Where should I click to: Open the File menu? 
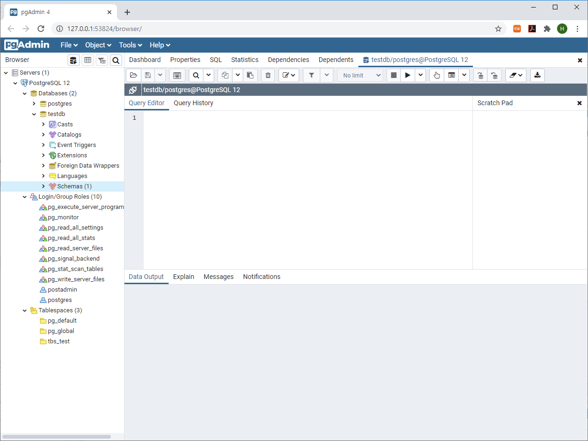coord(69,45)
